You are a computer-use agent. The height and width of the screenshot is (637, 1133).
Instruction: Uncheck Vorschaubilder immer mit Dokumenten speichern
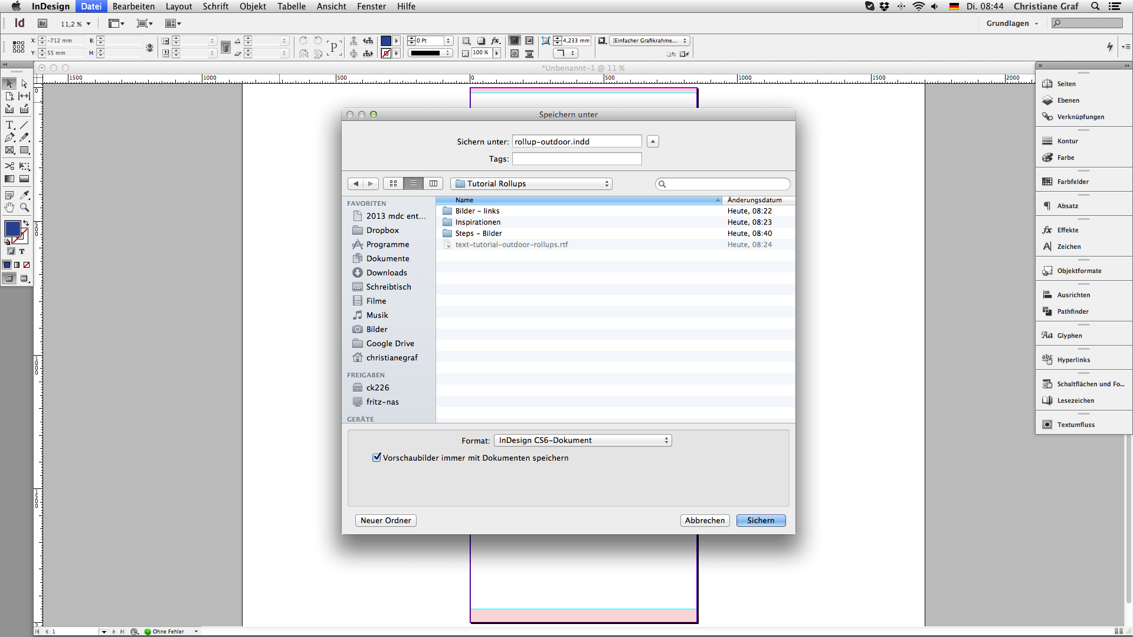[x=376, y=458]
